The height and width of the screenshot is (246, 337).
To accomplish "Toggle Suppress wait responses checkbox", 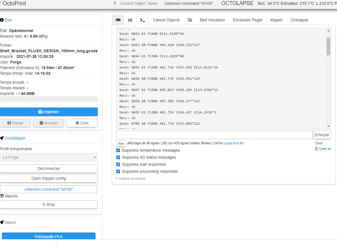I will (x=118, y=164).
